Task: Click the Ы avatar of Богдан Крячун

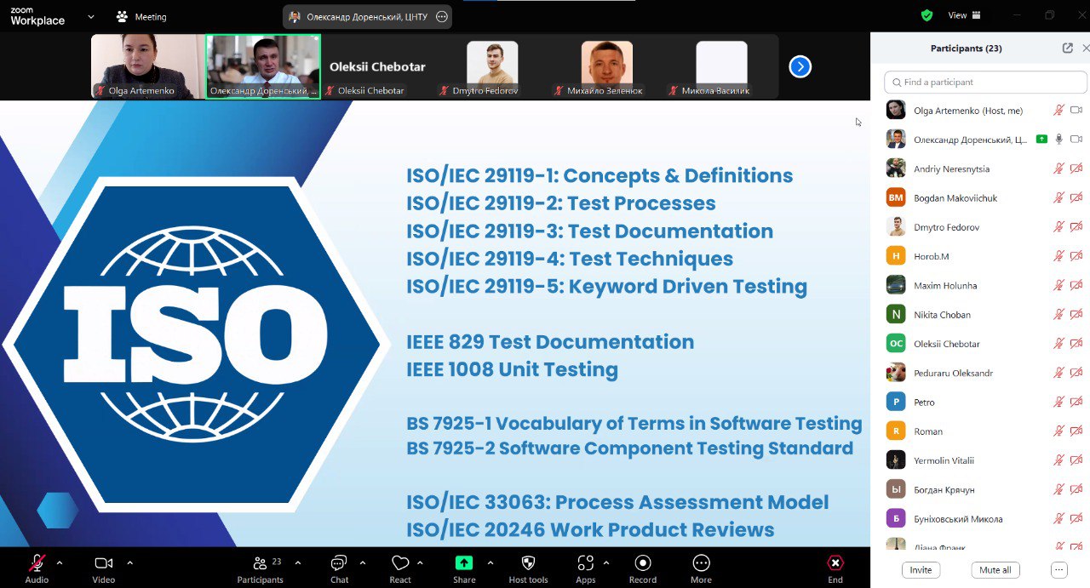Action: point(896,489)
